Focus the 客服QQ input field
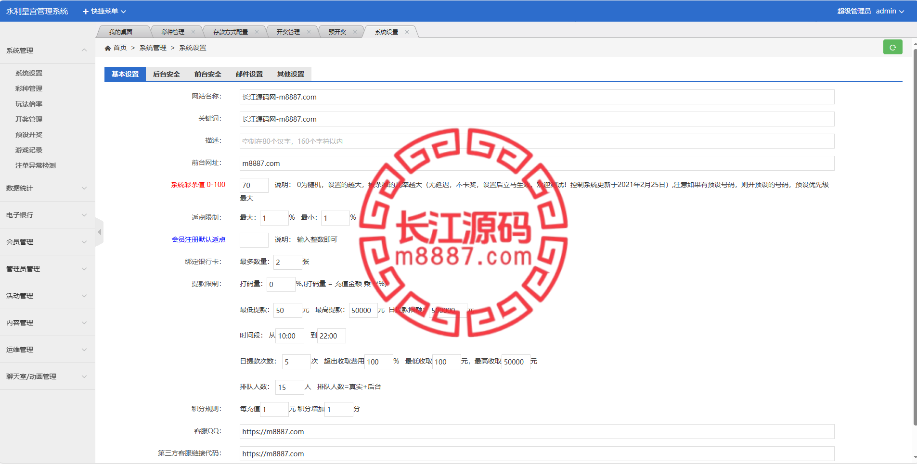 pyautogui.click(x=537, y=431)
